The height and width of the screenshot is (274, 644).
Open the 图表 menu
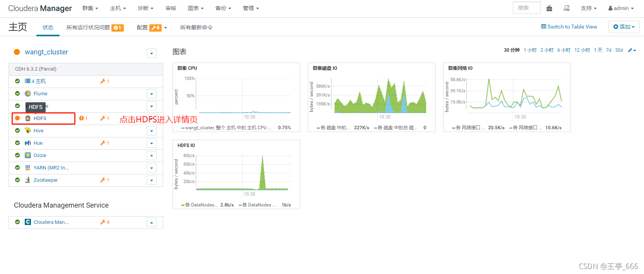(196, 8)
